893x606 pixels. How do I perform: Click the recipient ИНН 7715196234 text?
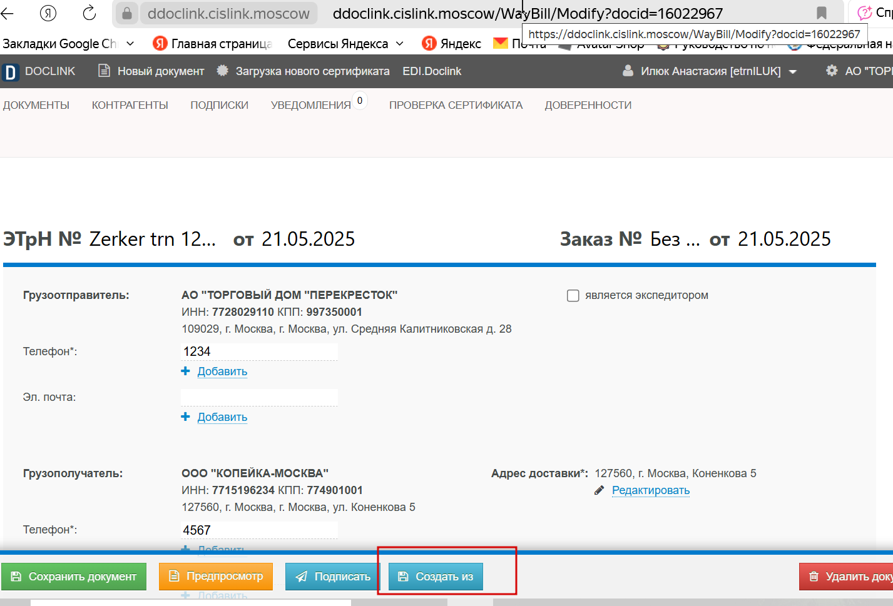[x=243, y=490]
